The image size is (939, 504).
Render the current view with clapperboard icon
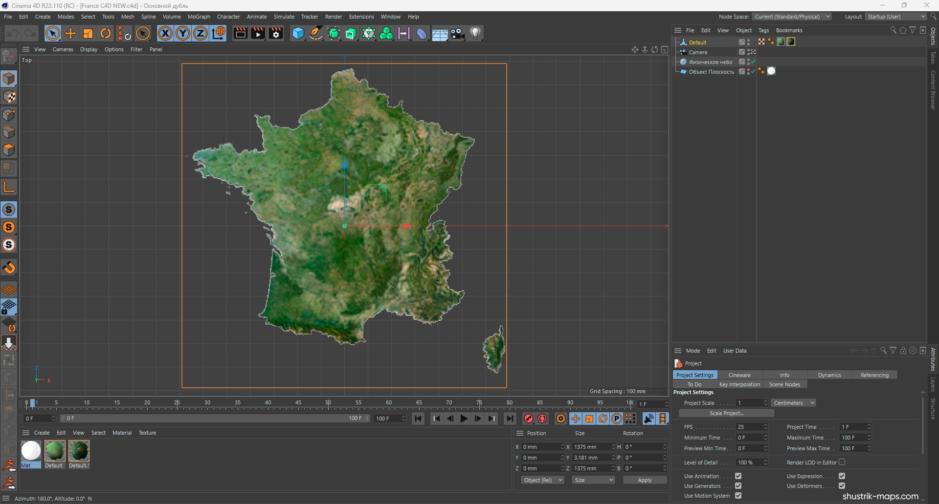(x=240, y=33)
